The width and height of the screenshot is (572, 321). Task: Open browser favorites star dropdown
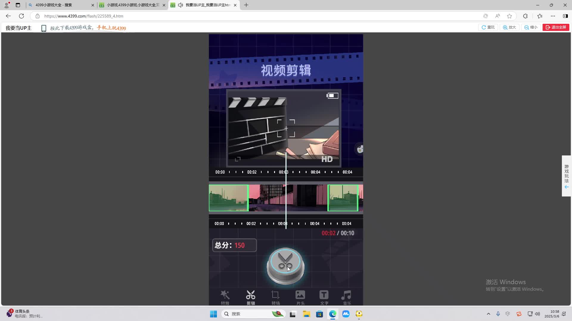click(x=540, y=16)
